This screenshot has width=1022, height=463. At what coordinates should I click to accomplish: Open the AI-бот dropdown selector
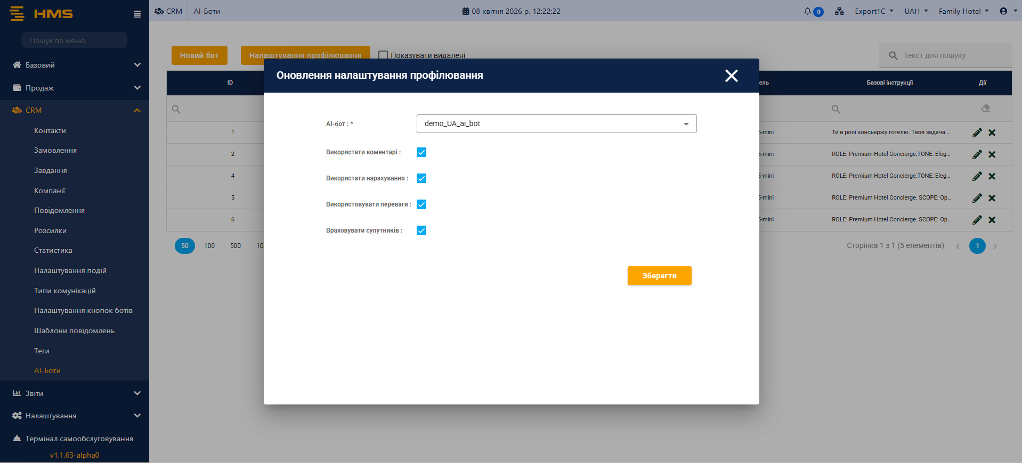coord(556,124)
